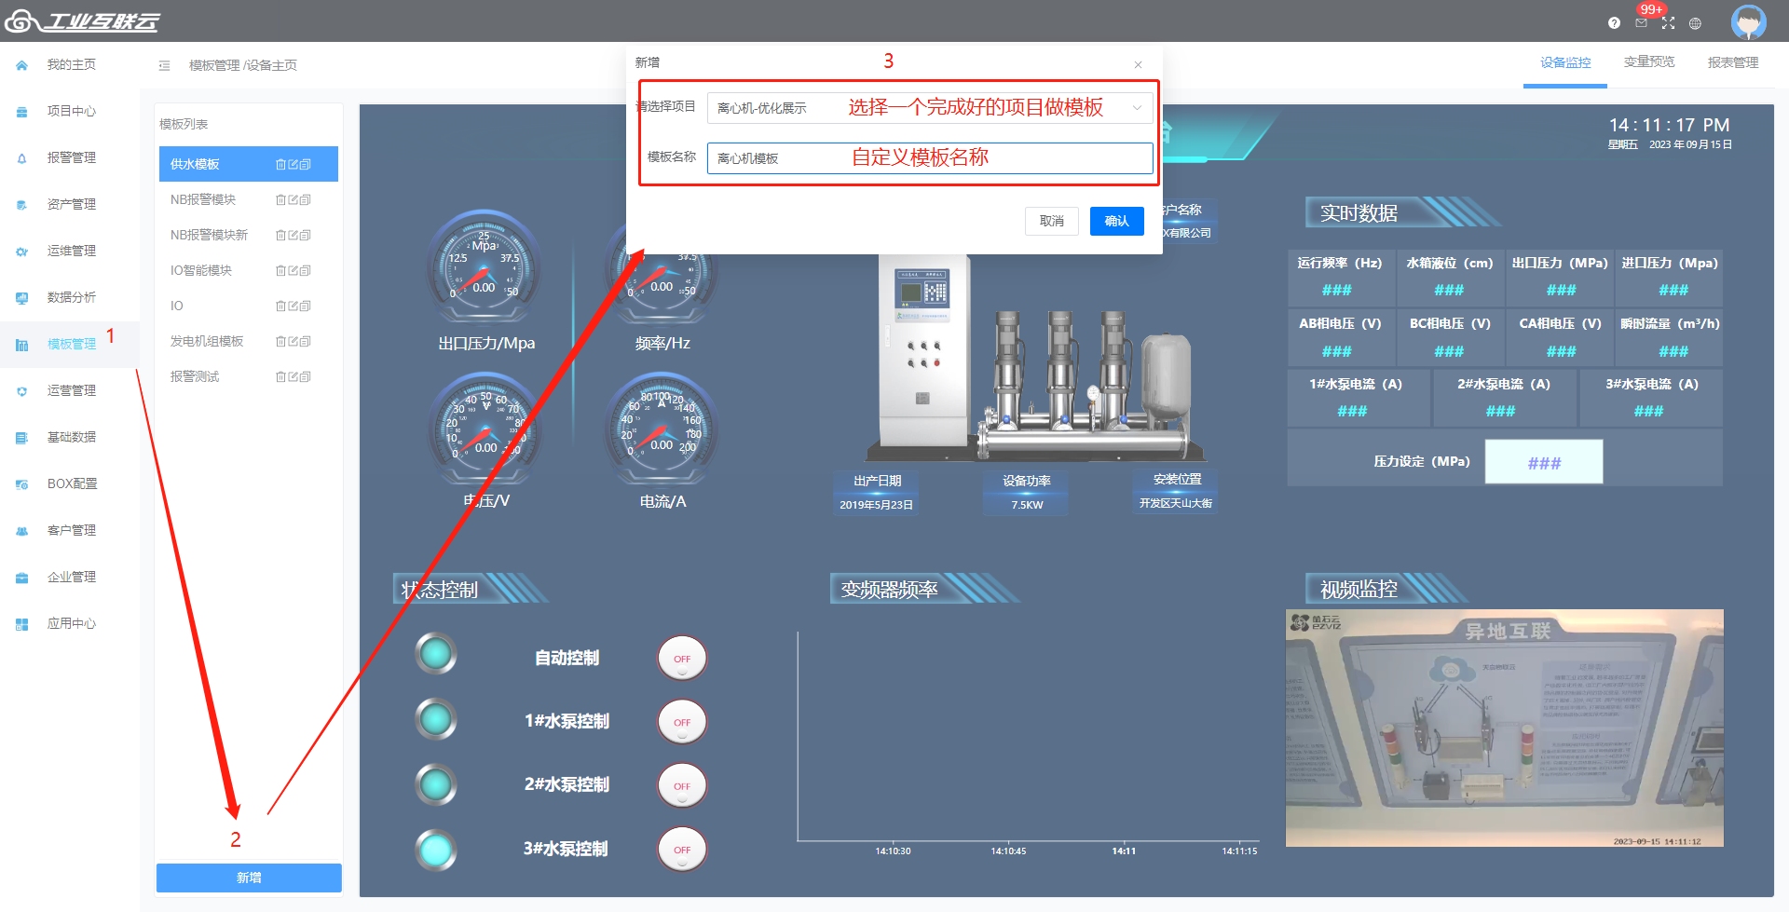The width and height of the screenshot is (1789, 912).
Task: Edit the NB报警模块 template
Action: point(293,200)
